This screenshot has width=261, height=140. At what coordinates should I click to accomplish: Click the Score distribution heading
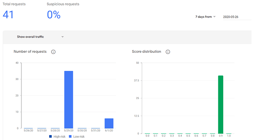coord(147,52)
